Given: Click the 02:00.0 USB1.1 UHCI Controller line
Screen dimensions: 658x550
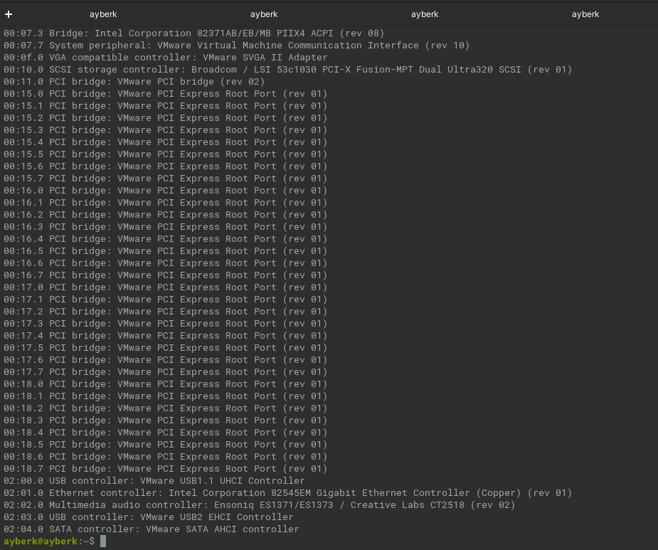Looking at the screenshot, I should [x=154, y=481].
